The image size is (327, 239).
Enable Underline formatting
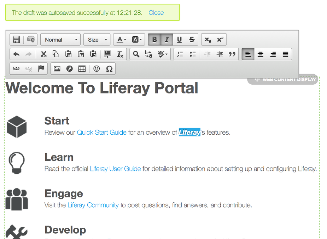pos(179,40)
